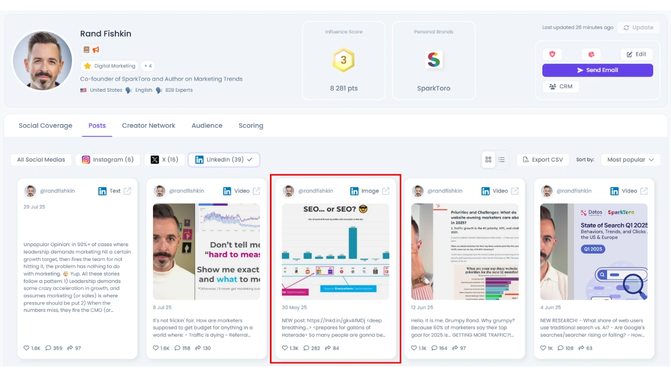Image resolution: width=671 pixels, height=377 pixels.
Task: Click comments icon showing 359
Action: tap(48, 348)
